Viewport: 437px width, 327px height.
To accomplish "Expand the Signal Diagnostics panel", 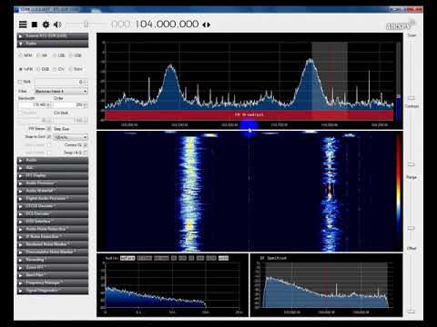I will (53, 291).
